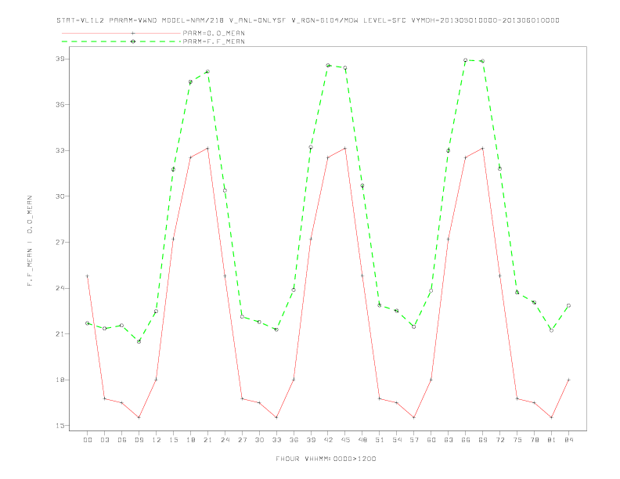
Task: Click x-axis tick label 06
Action: coord(122,440)
